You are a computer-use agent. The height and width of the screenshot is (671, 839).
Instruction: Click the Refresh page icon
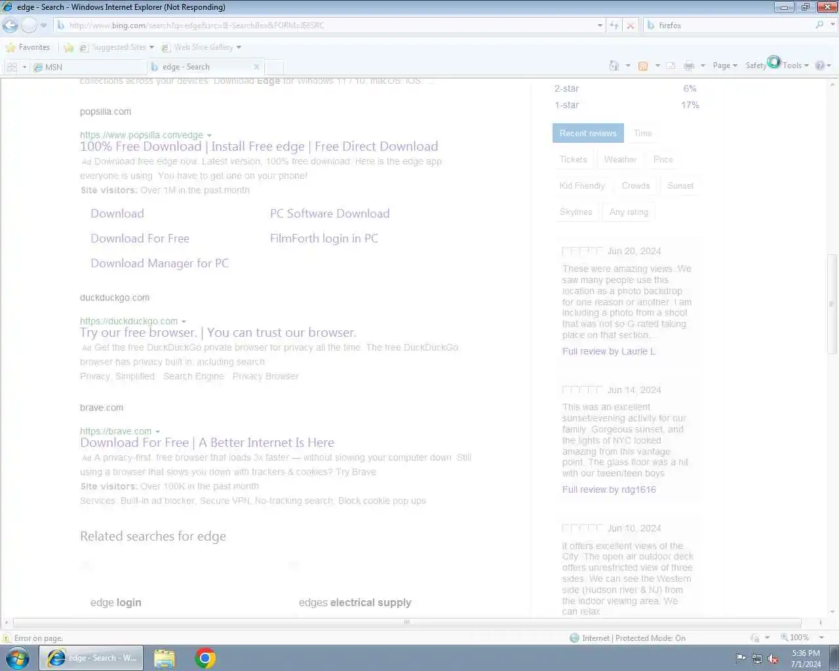(614, 26)
